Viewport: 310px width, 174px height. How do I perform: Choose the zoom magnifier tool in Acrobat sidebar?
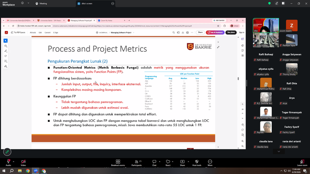coord(5,46)
